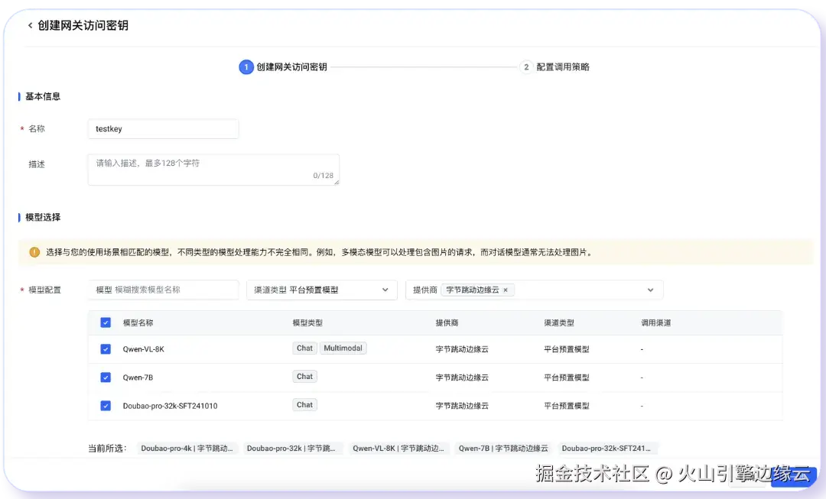Click the Chat tag on the Qwen-7B row
This screenshot has width=826, height=499.
pos(304,376)
